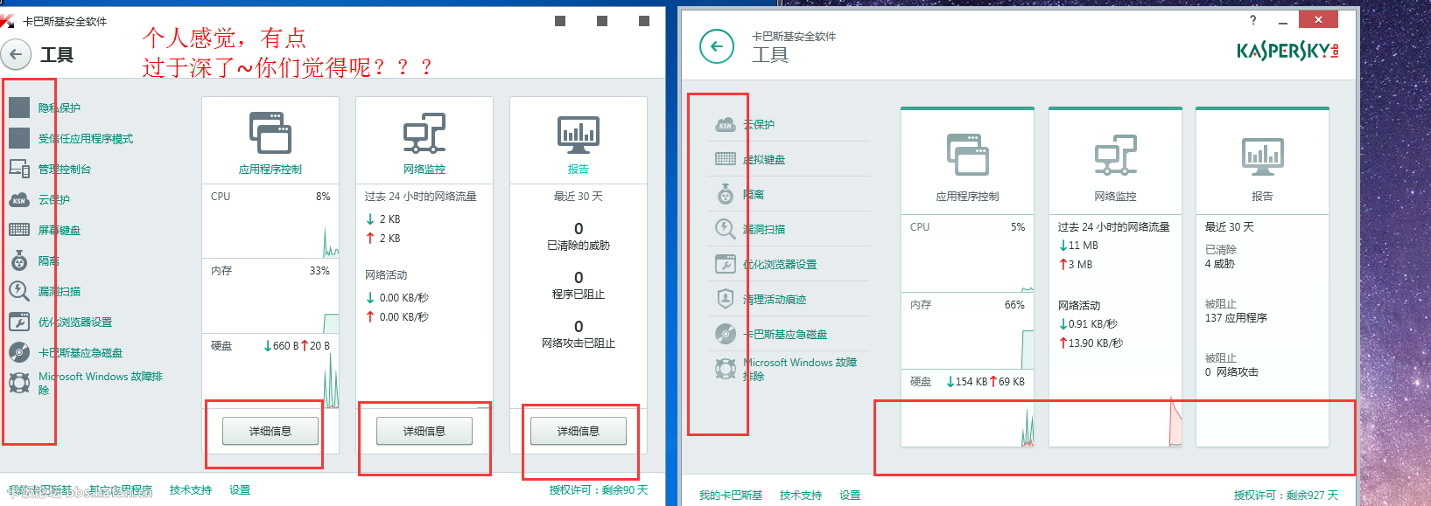Screen dimensions: 1431x506
Task: Click 详细信息 button under 网络监控
Action: [x=424, y=431]
